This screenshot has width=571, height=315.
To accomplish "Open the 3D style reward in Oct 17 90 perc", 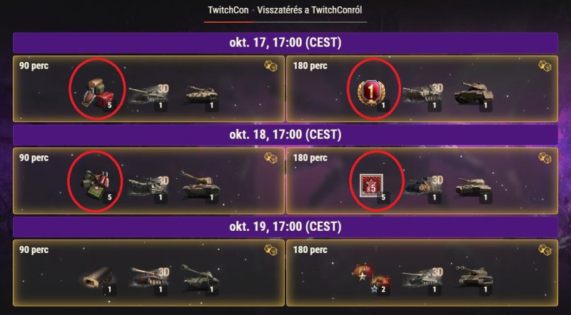I will click(x=148, y=95).
